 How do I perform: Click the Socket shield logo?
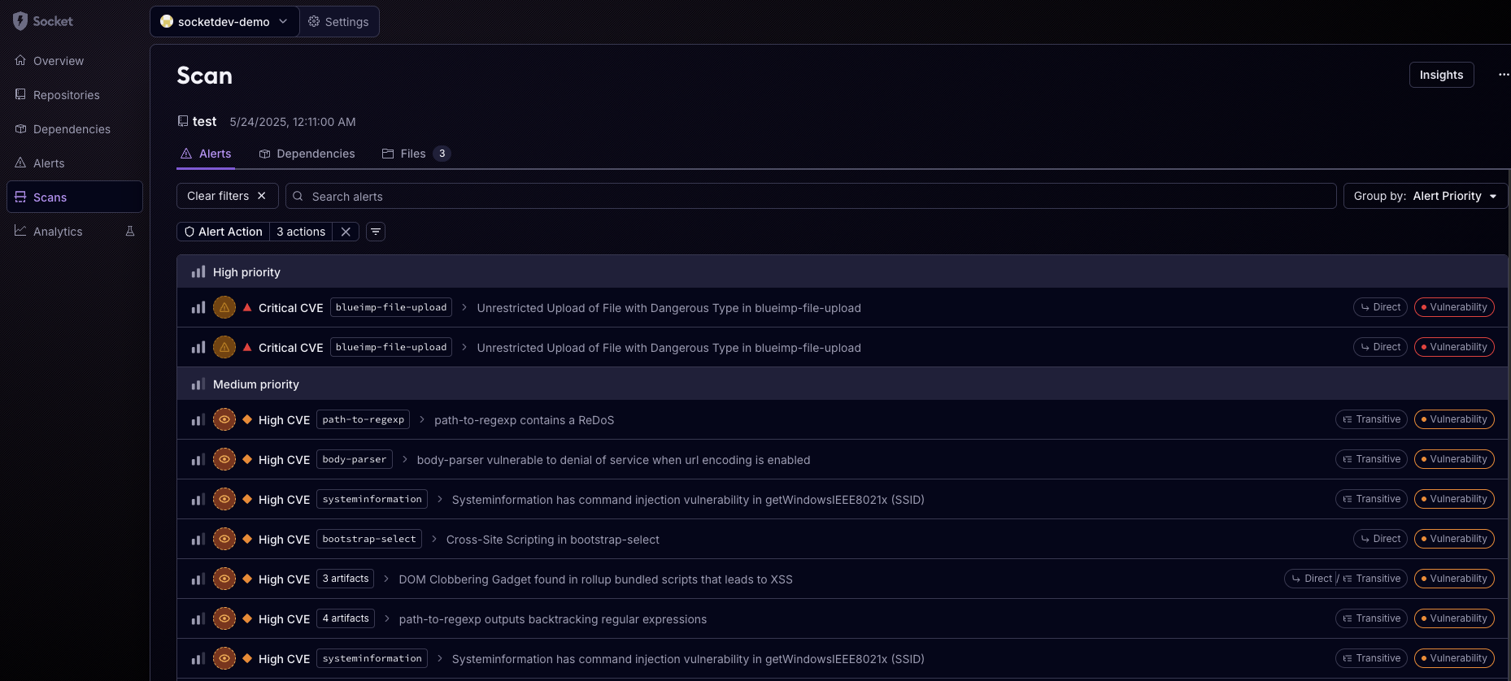pyautogui.click(x=20, y=21)
